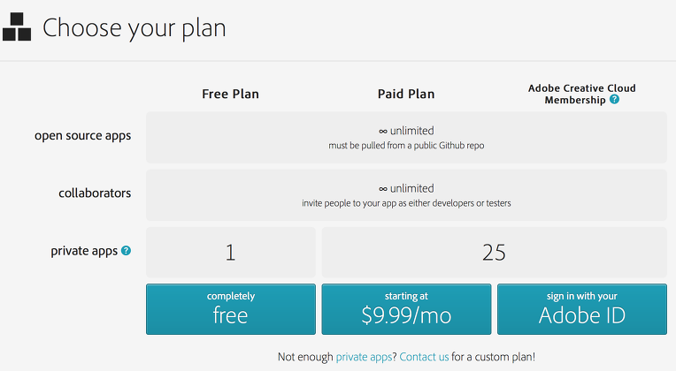Open help icon beside Adobe Creative Cloud Membership
676x371 pixels.
614,100
